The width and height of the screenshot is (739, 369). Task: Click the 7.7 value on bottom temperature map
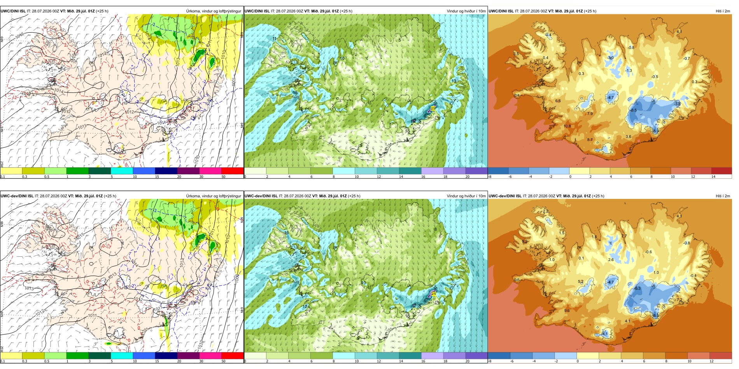click(x=624, y=236)
